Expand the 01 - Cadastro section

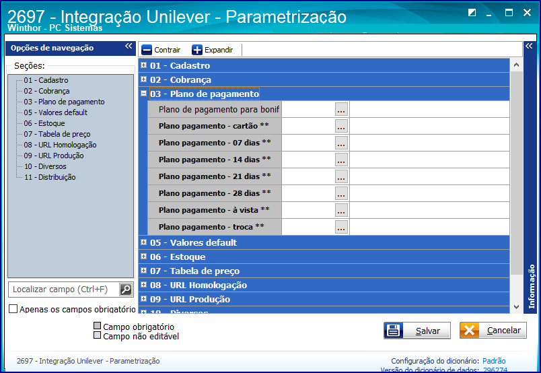(144, 65)
